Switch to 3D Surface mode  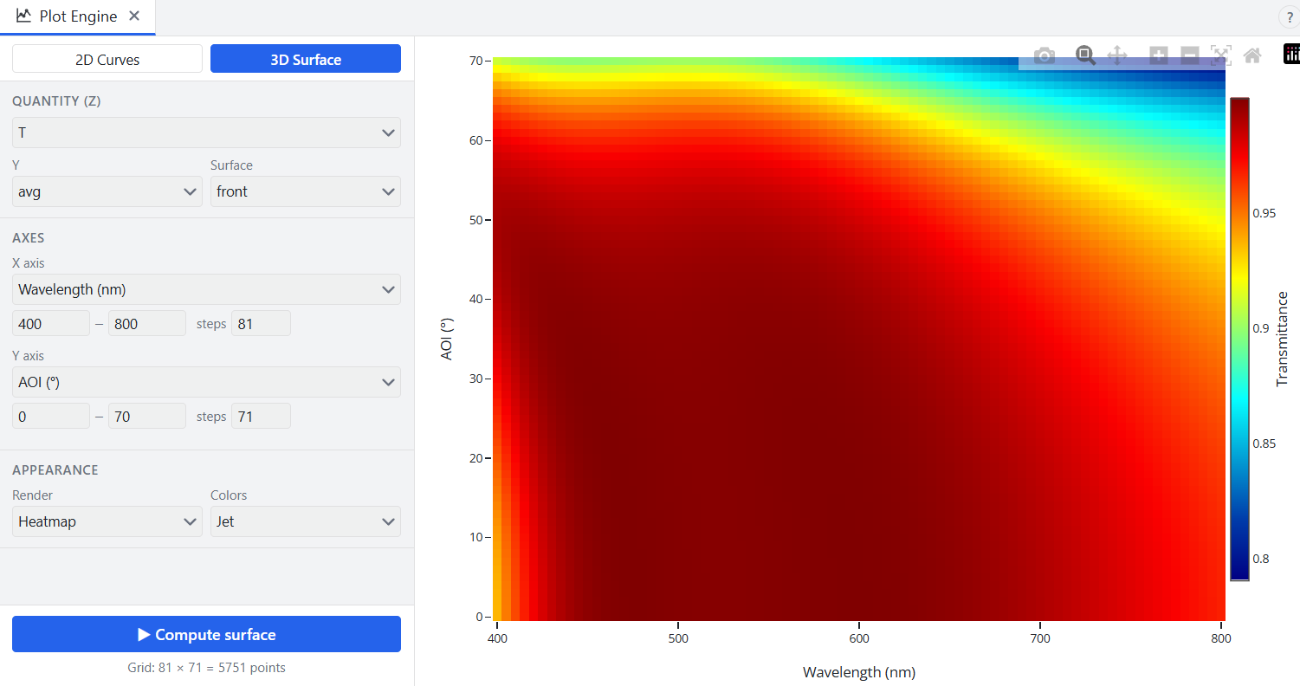tap(306, 59)
